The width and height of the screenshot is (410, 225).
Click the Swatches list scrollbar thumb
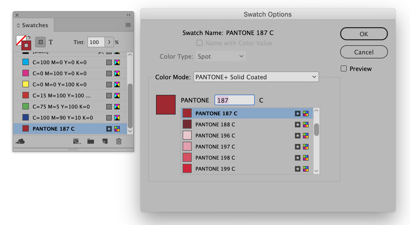[130, 106]
